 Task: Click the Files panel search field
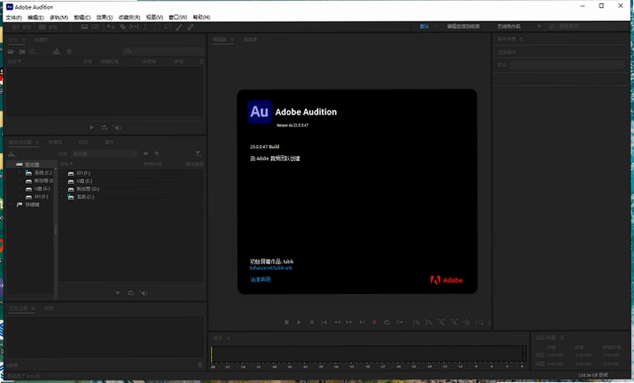tap(163, 51)
